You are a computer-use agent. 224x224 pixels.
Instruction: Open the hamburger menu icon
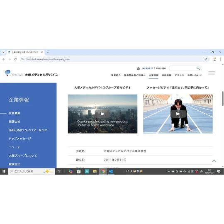[212, 73]
